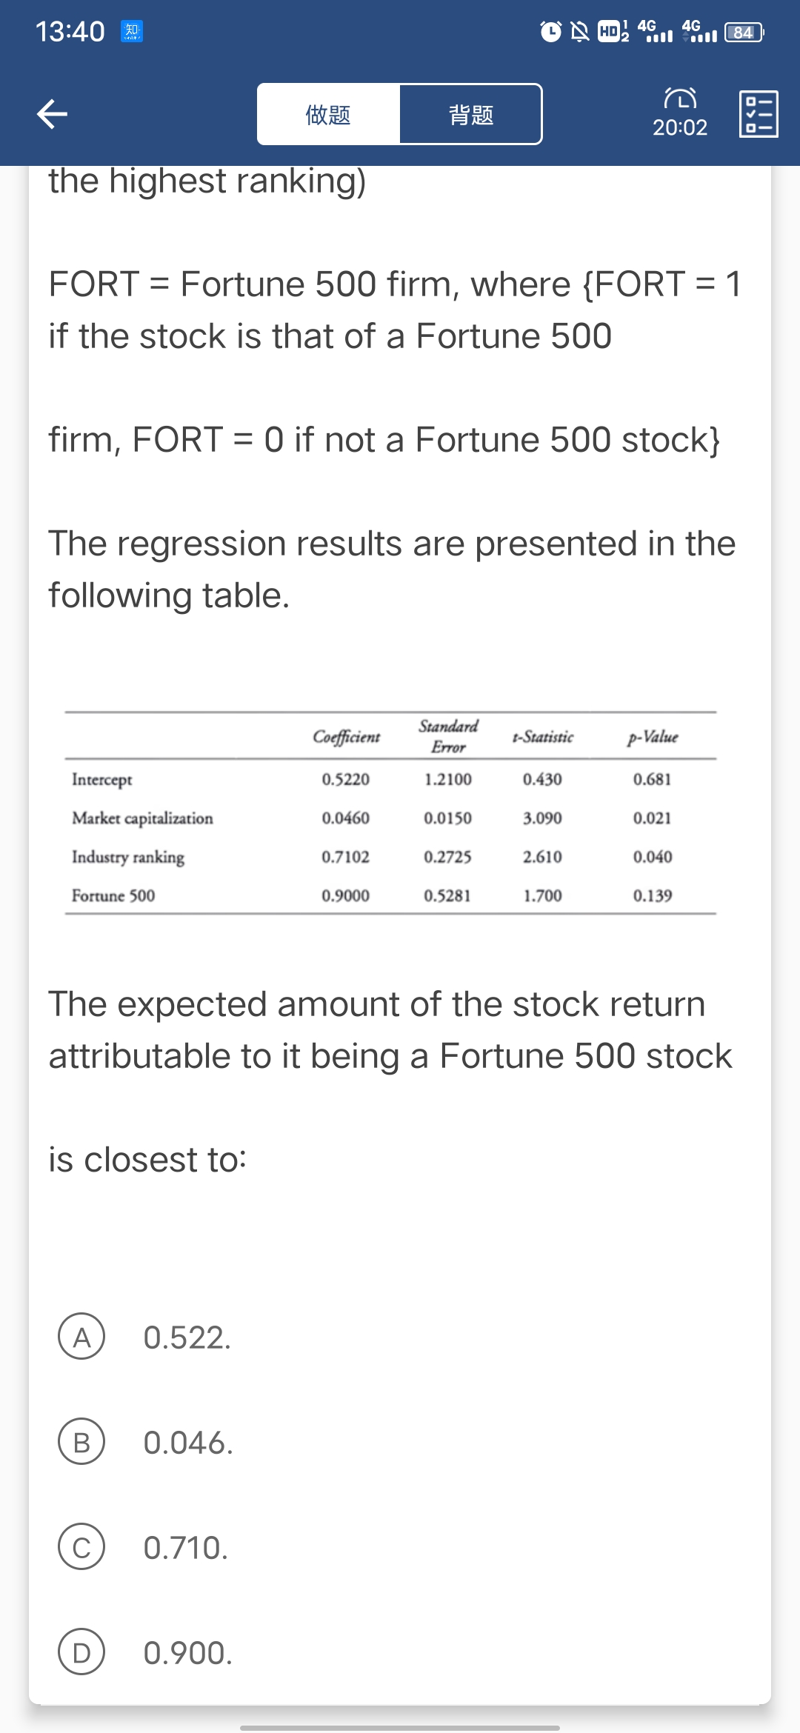The width and height of the screenshot is (800, 1733).
Task: Select option A circle
Action: tap(81, 1337)
